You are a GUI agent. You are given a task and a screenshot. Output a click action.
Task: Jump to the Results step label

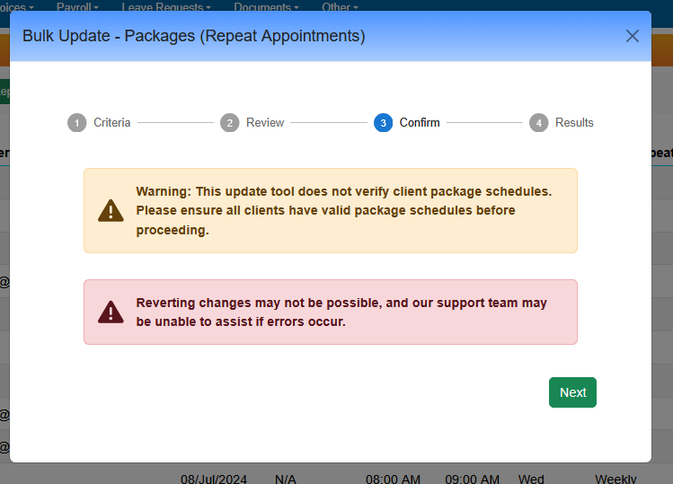coord(574,123)
